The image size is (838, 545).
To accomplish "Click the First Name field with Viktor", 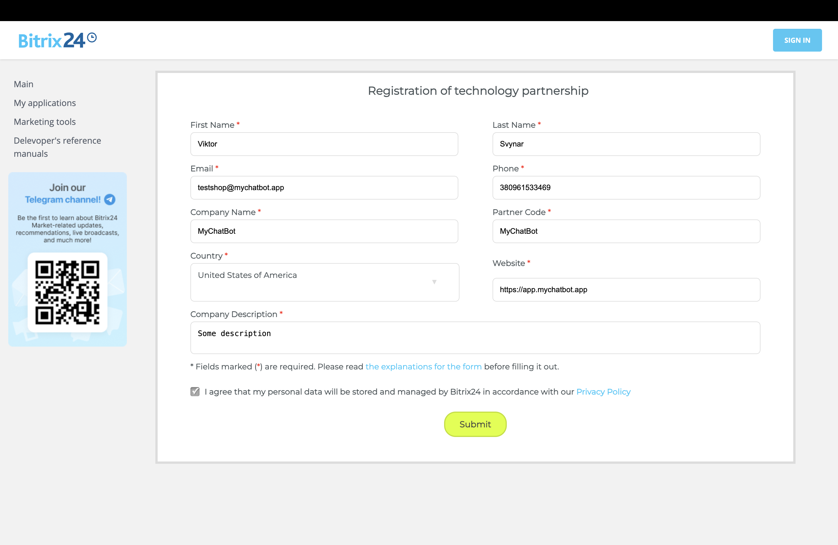I will 324,144.
